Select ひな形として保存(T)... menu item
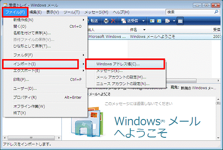The height and width of the screenshot is (150, 223). tap(45, 46)
